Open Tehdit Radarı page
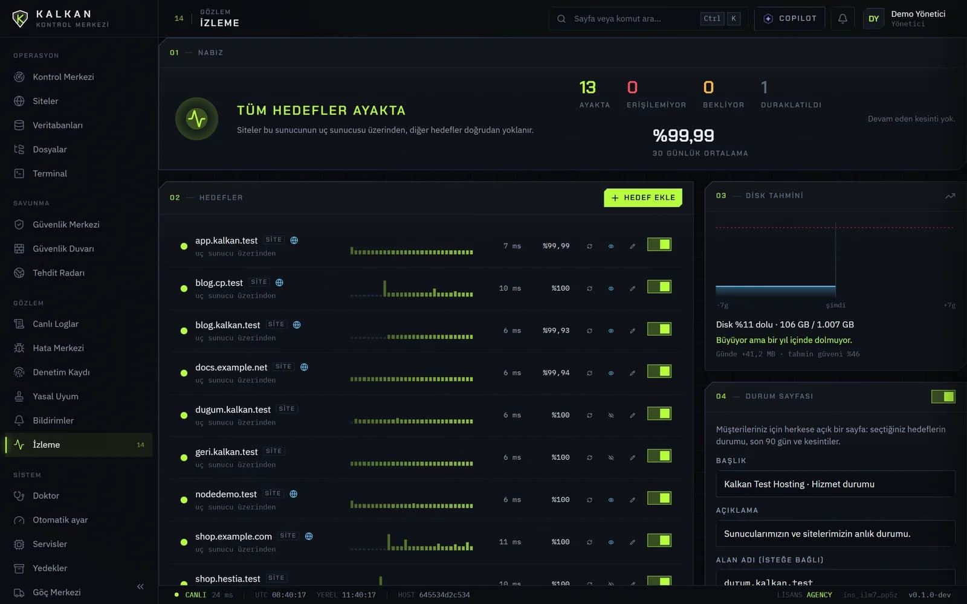The image size is (967, 604). coord(79,272)
